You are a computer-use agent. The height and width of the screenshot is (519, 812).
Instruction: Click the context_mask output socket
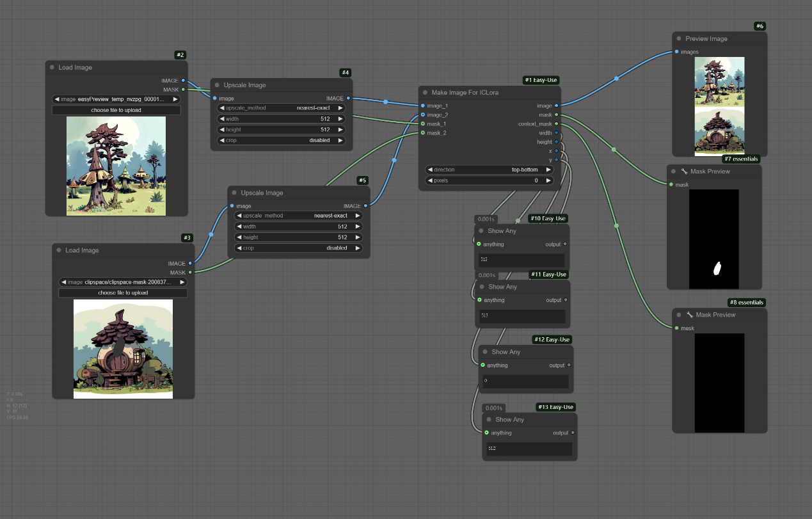[x=557, y=124]
